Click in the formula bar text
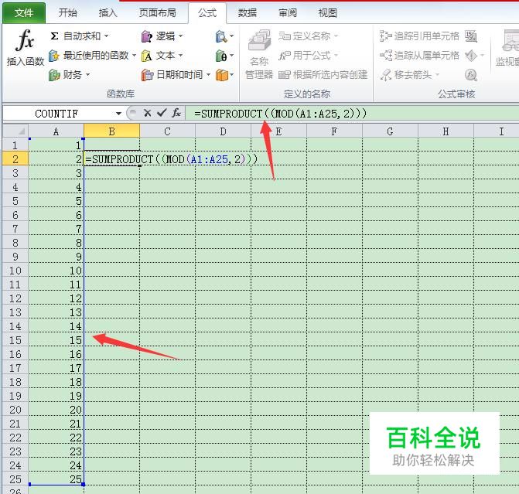The width and height of the screenshot is (519, 494). coord(280,114)
